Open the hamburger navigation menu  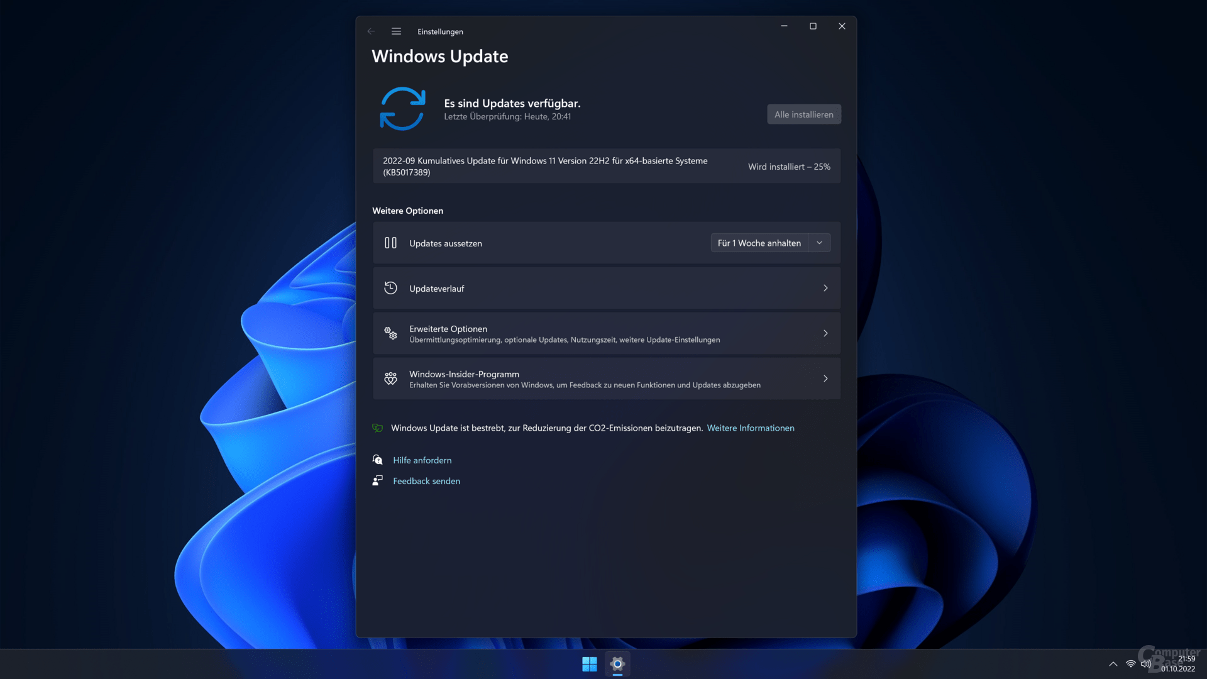396,31
